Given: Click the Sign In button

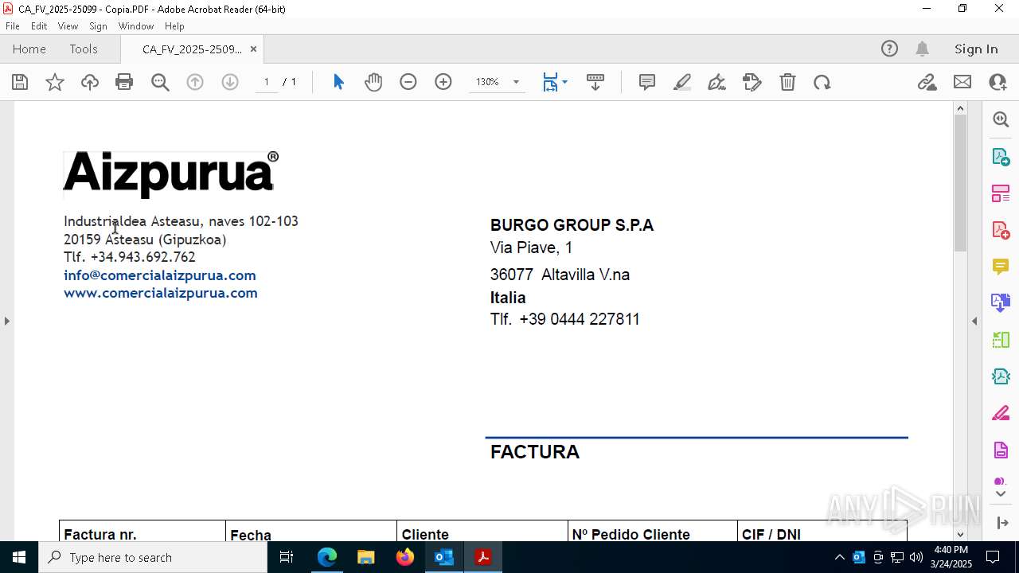Looking at the screenshot, I should point(976,49).
